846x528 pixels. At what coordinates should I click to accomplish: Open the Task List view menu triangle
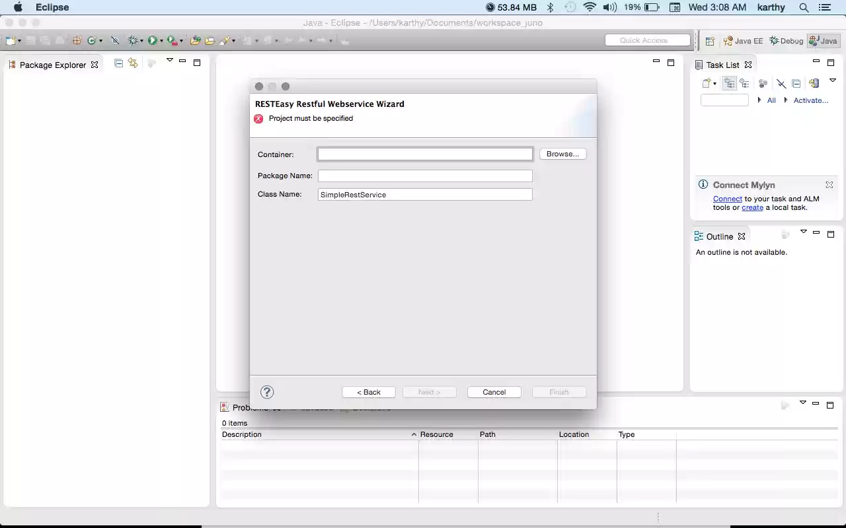pos(833,80)
